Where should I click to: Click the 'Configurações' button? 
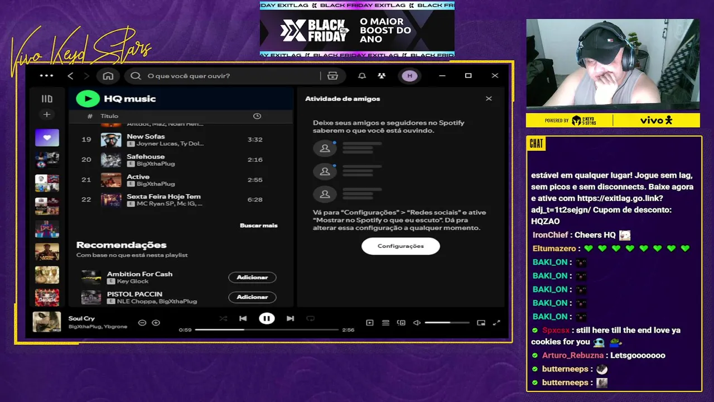point(401,246)
